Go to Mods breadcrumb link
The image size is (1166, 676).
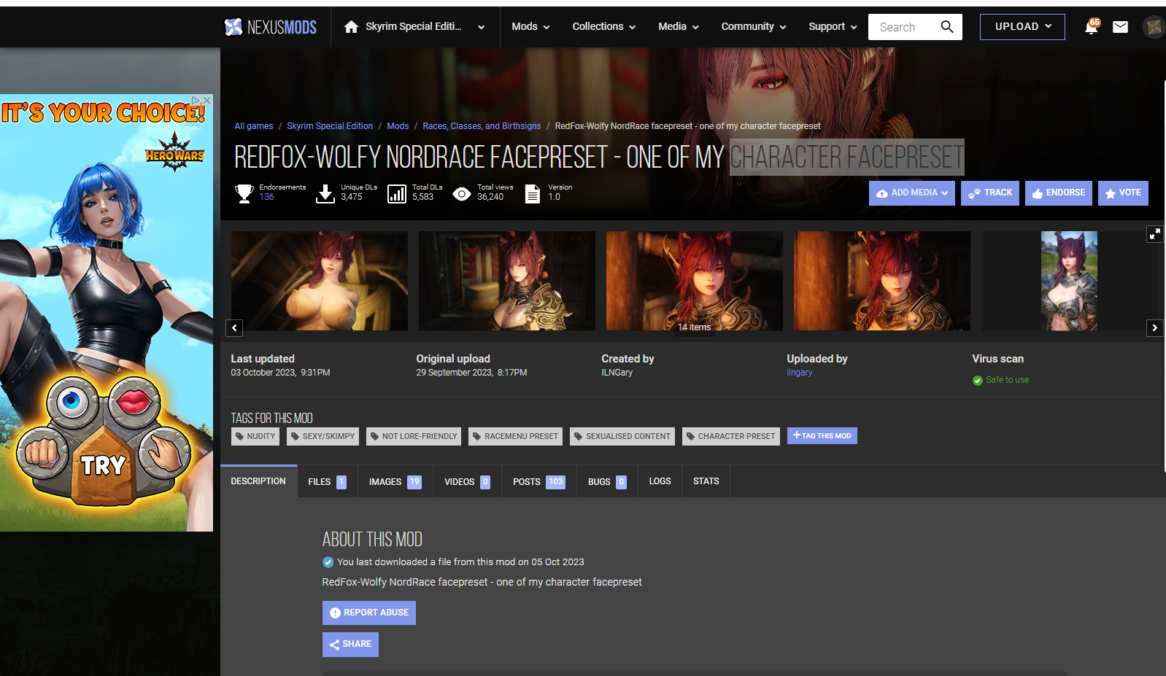(398, 126)
